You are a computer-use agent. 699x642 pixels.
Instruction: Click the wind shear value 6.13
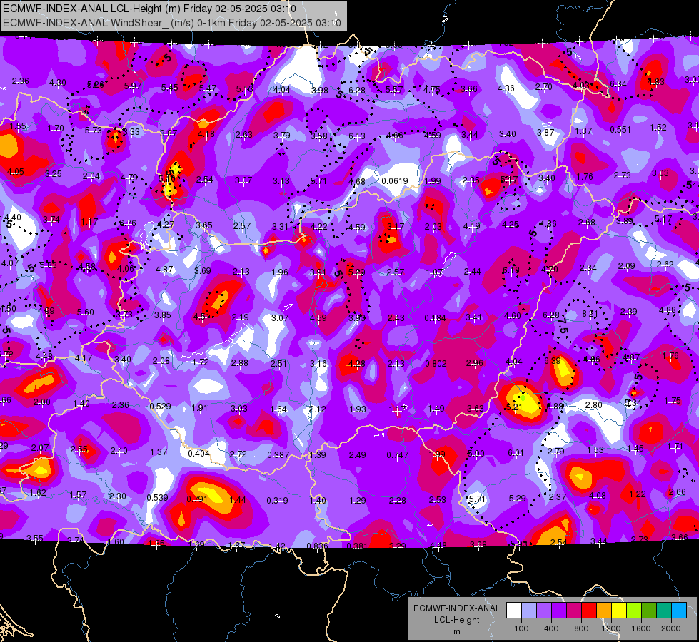(356, 136)
